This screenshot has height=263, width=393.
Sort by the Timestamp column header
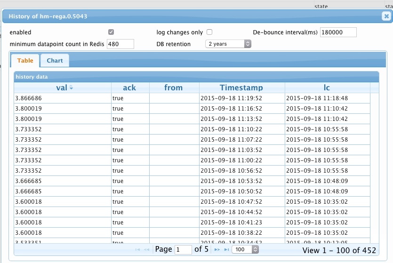click(x=242, y=88)
